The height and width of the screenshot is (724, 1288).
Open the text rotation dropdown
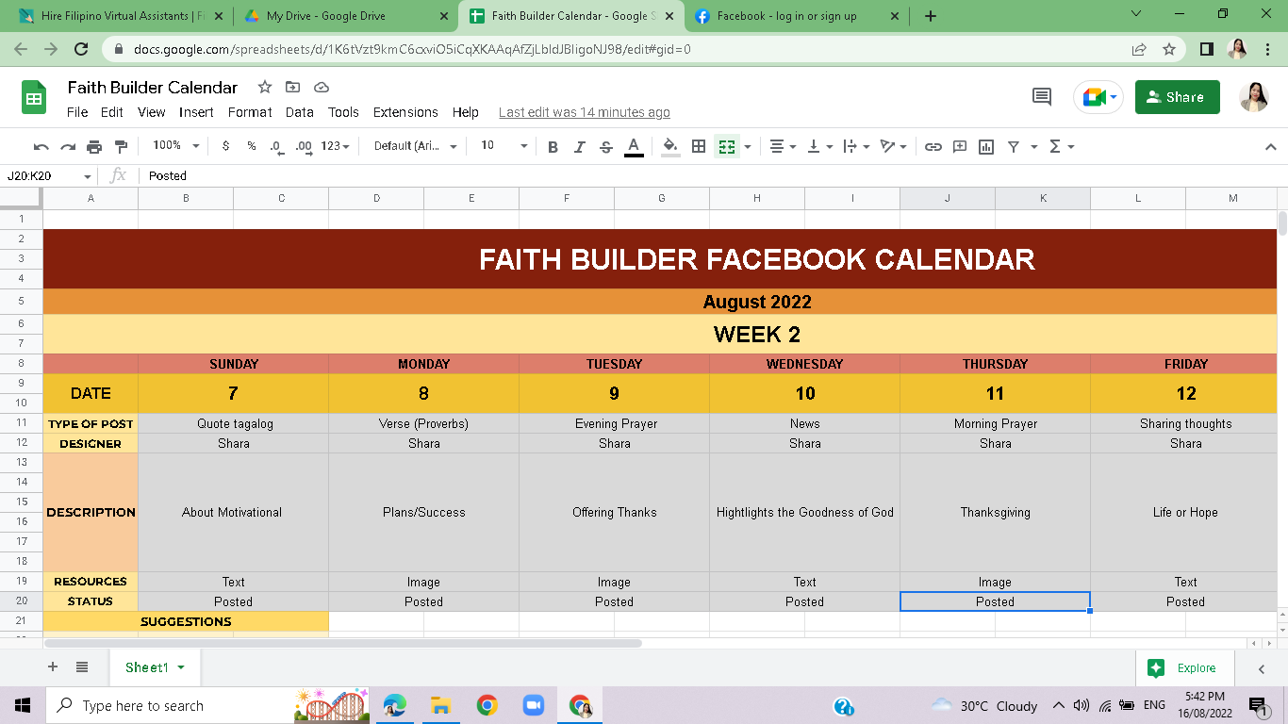coord(893,146)
